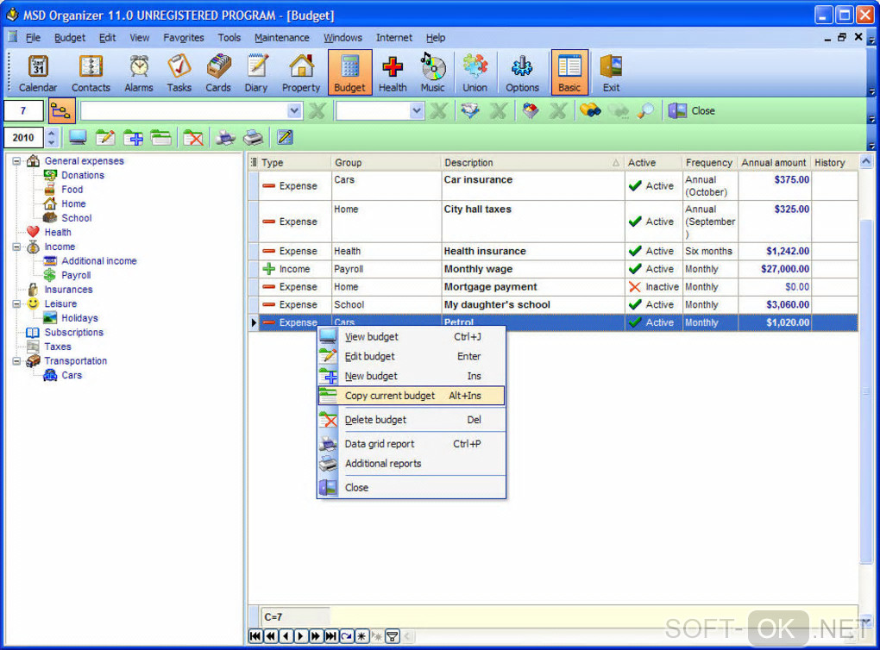880x650 pixels.
Task: Choose Edit budget in context menu
Action: coord(412,356)
